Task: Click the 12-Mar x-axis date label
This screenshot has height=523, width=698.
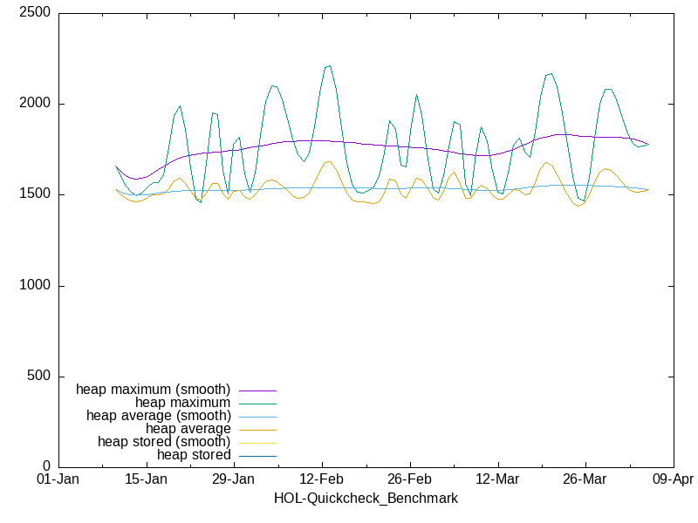Action: 497,479
